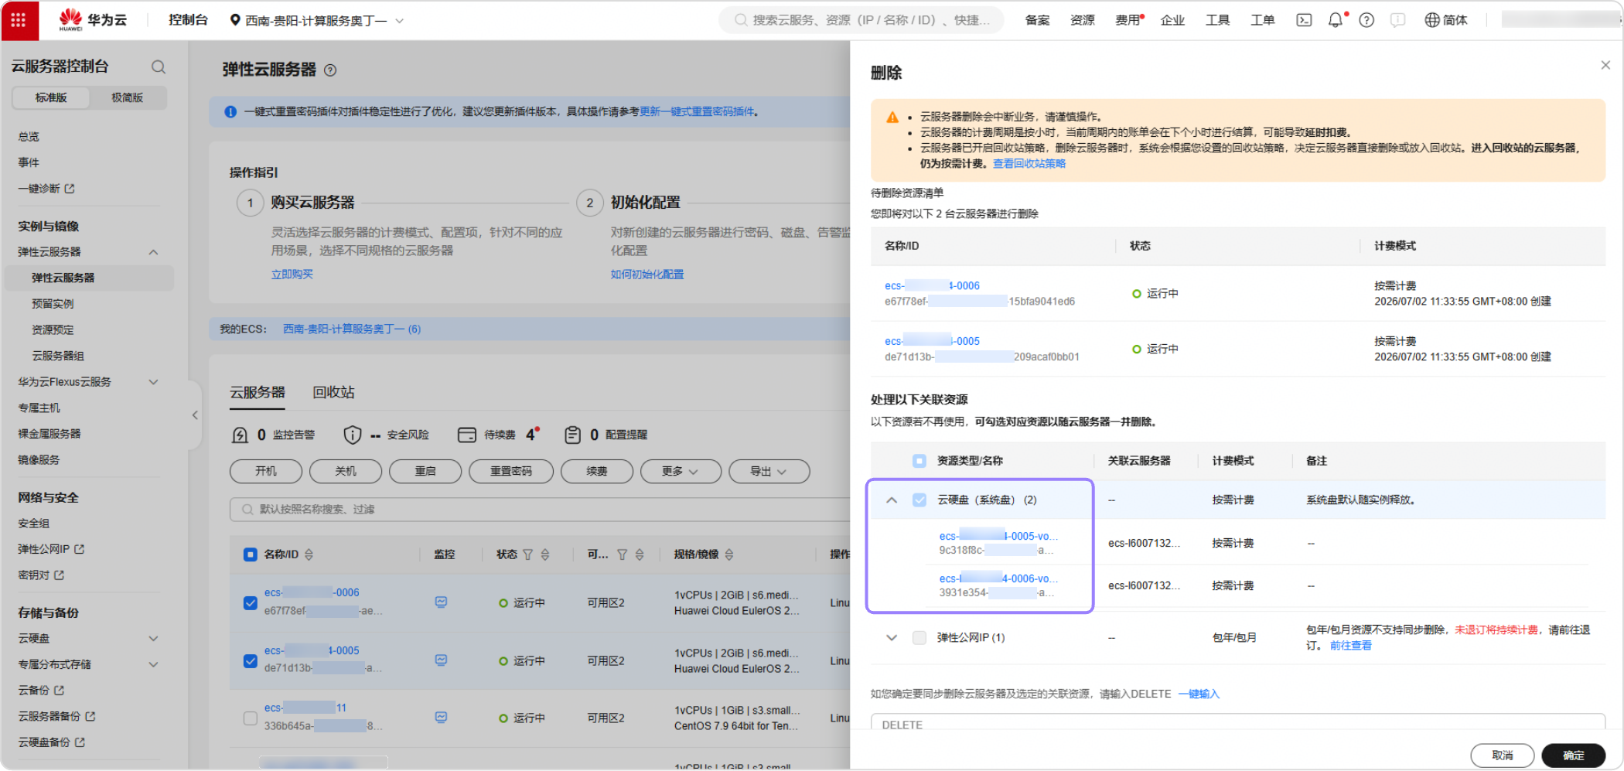Uncheck the ecs -0005 server row checkbox

click(250, 660)
